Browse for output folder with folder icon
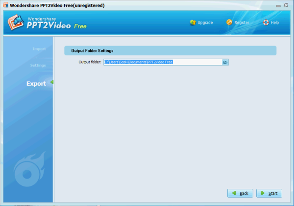 [x=225, y=62]
